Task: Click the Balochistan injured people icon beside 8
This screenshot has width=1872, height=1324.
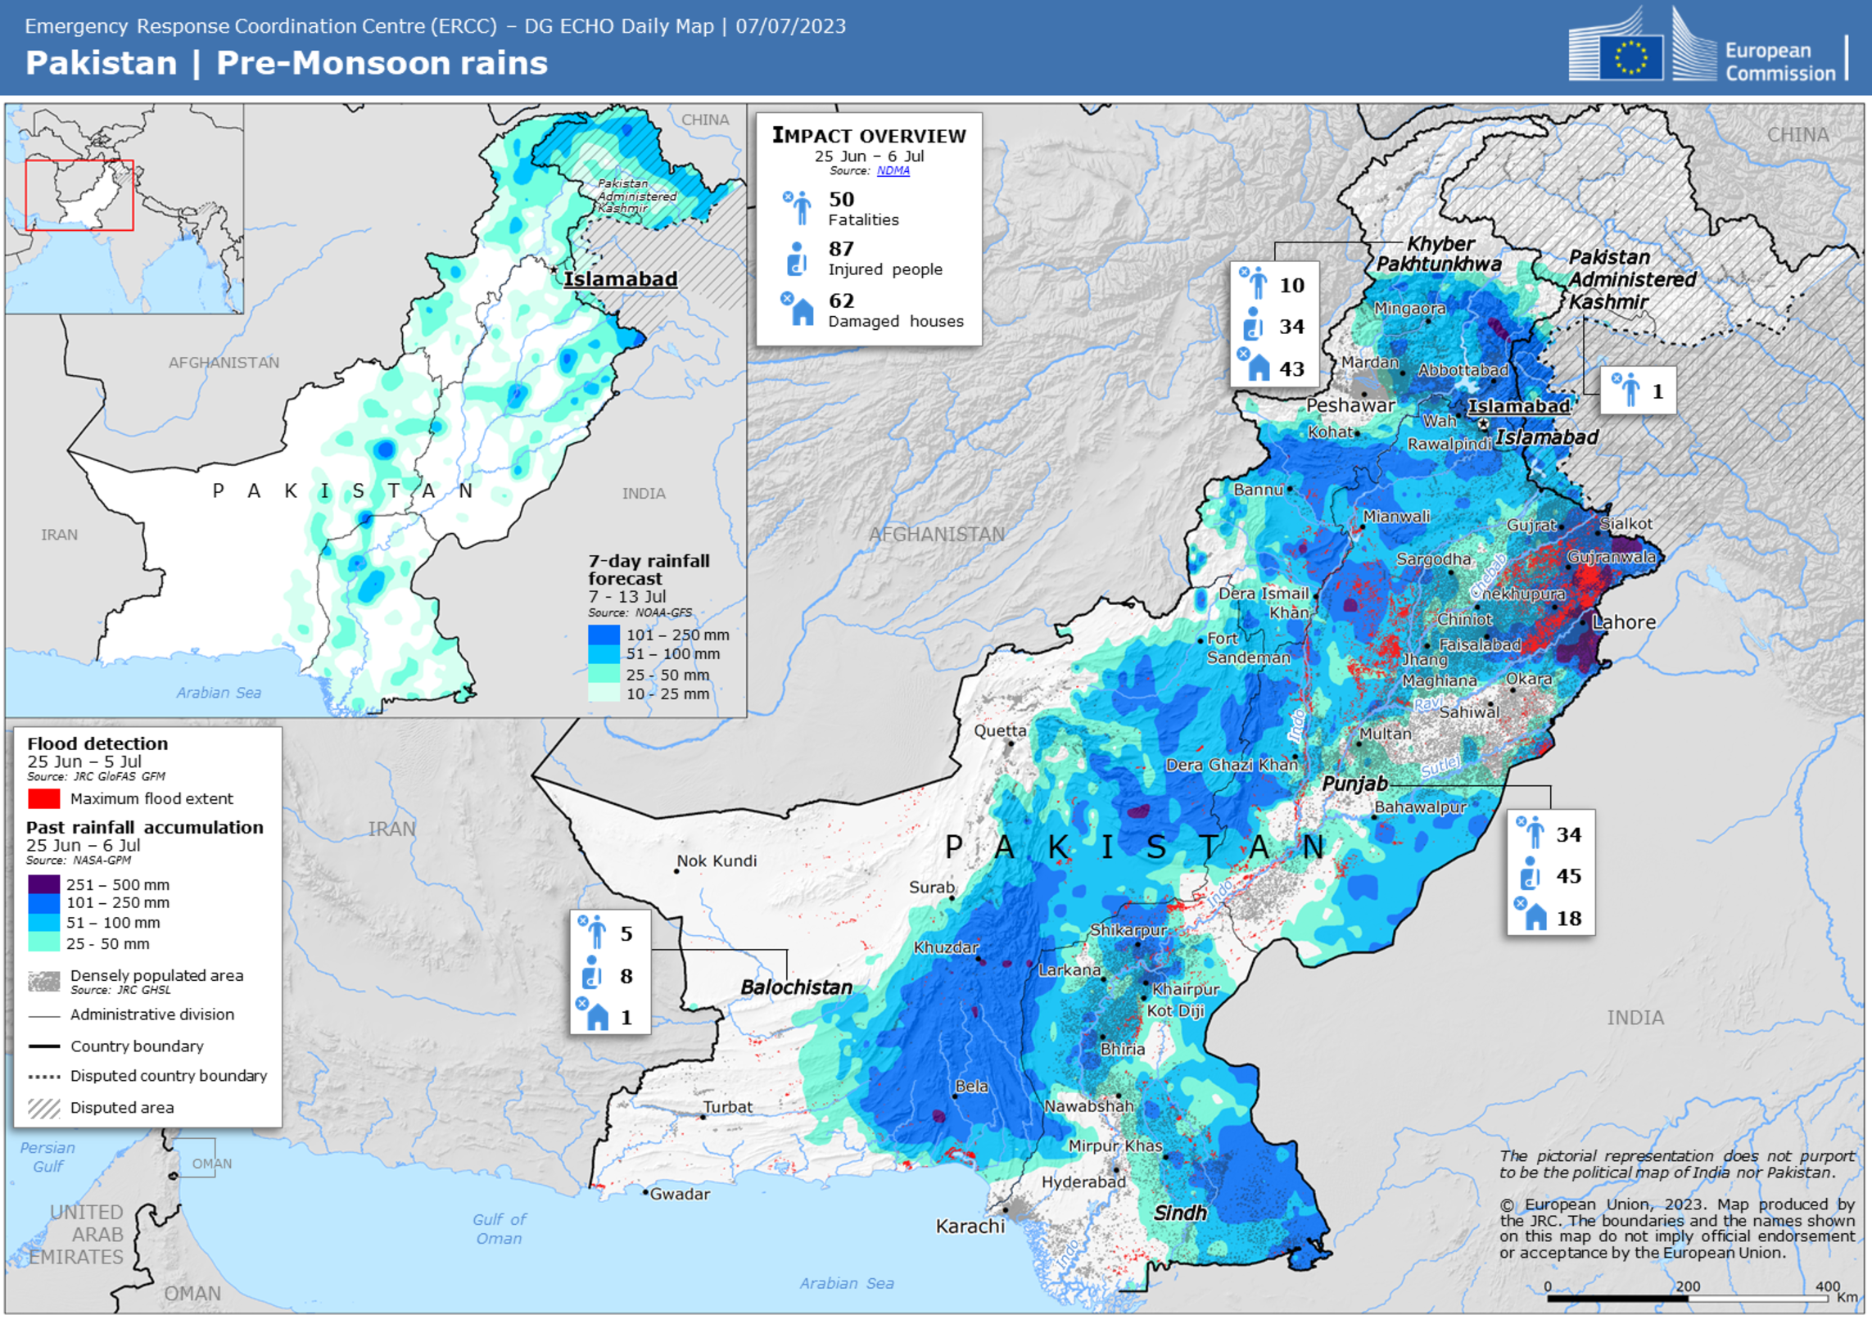Action: 592,972
